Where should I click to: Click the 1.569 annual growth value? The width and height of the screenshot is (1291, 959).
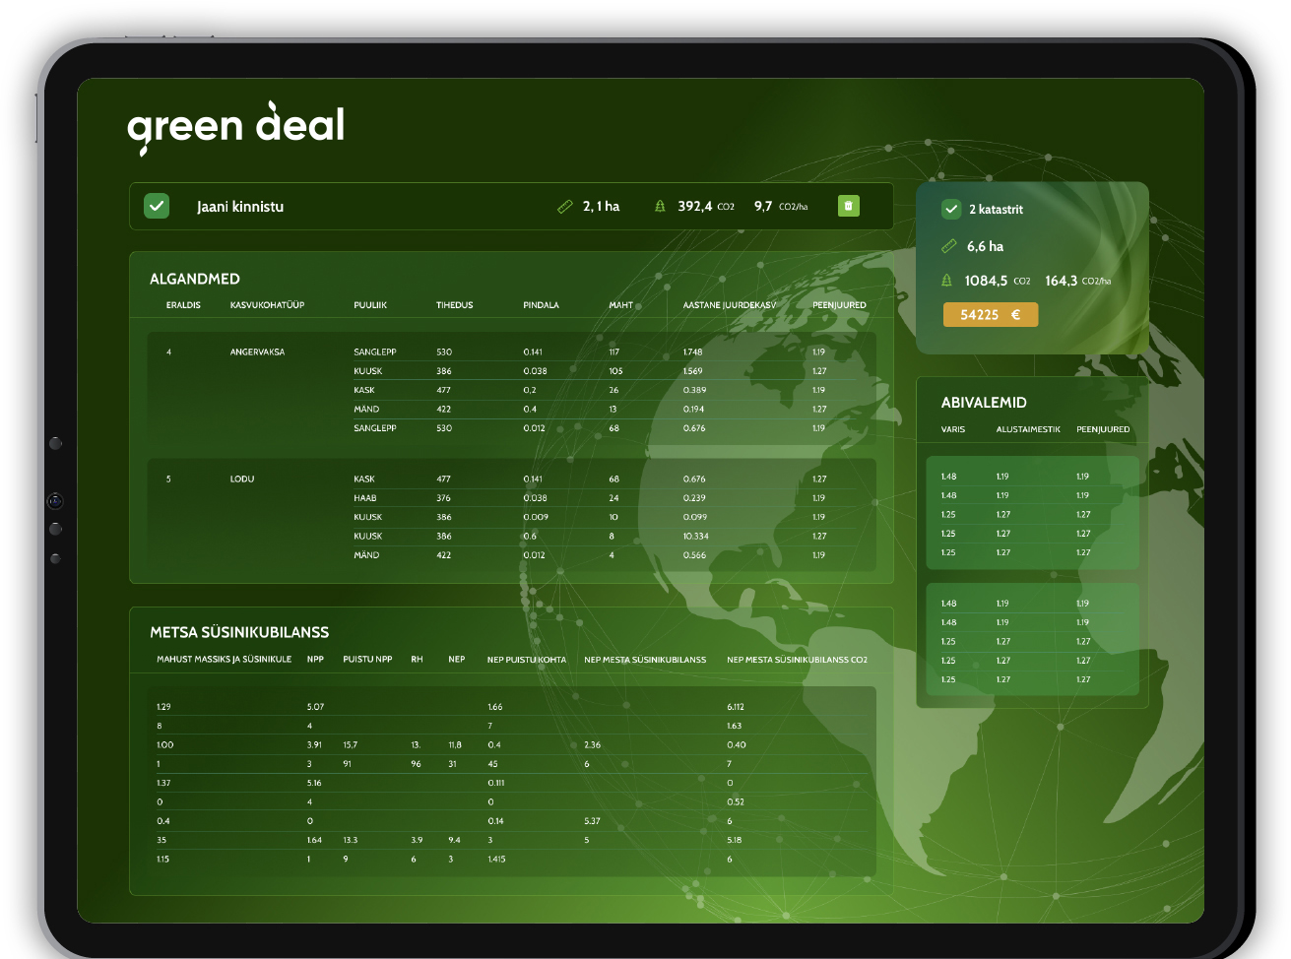[693, 371]
